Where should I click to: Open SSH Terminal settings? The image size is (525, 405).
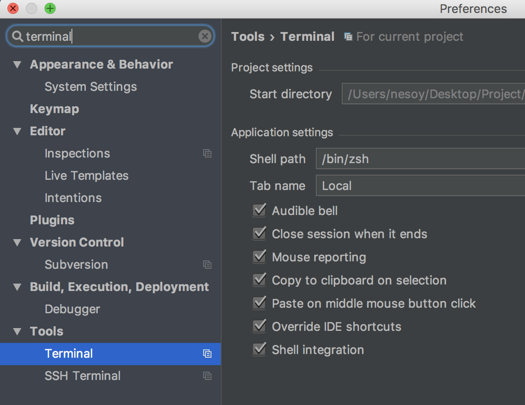(x=83, y=376)
